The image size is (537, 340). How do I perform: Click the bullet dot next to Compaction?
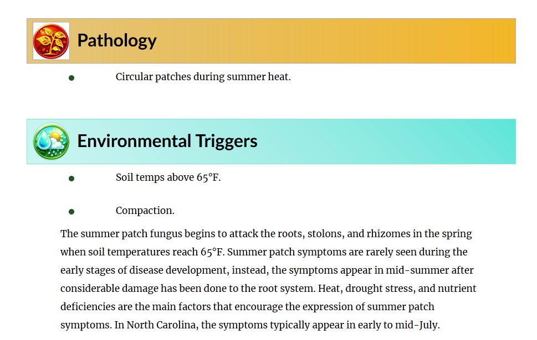[71, 211]
